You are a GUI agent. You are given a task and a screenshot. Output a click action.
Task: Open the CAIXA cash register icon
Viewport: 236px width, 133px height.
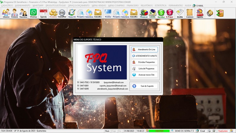pos(153,13)
